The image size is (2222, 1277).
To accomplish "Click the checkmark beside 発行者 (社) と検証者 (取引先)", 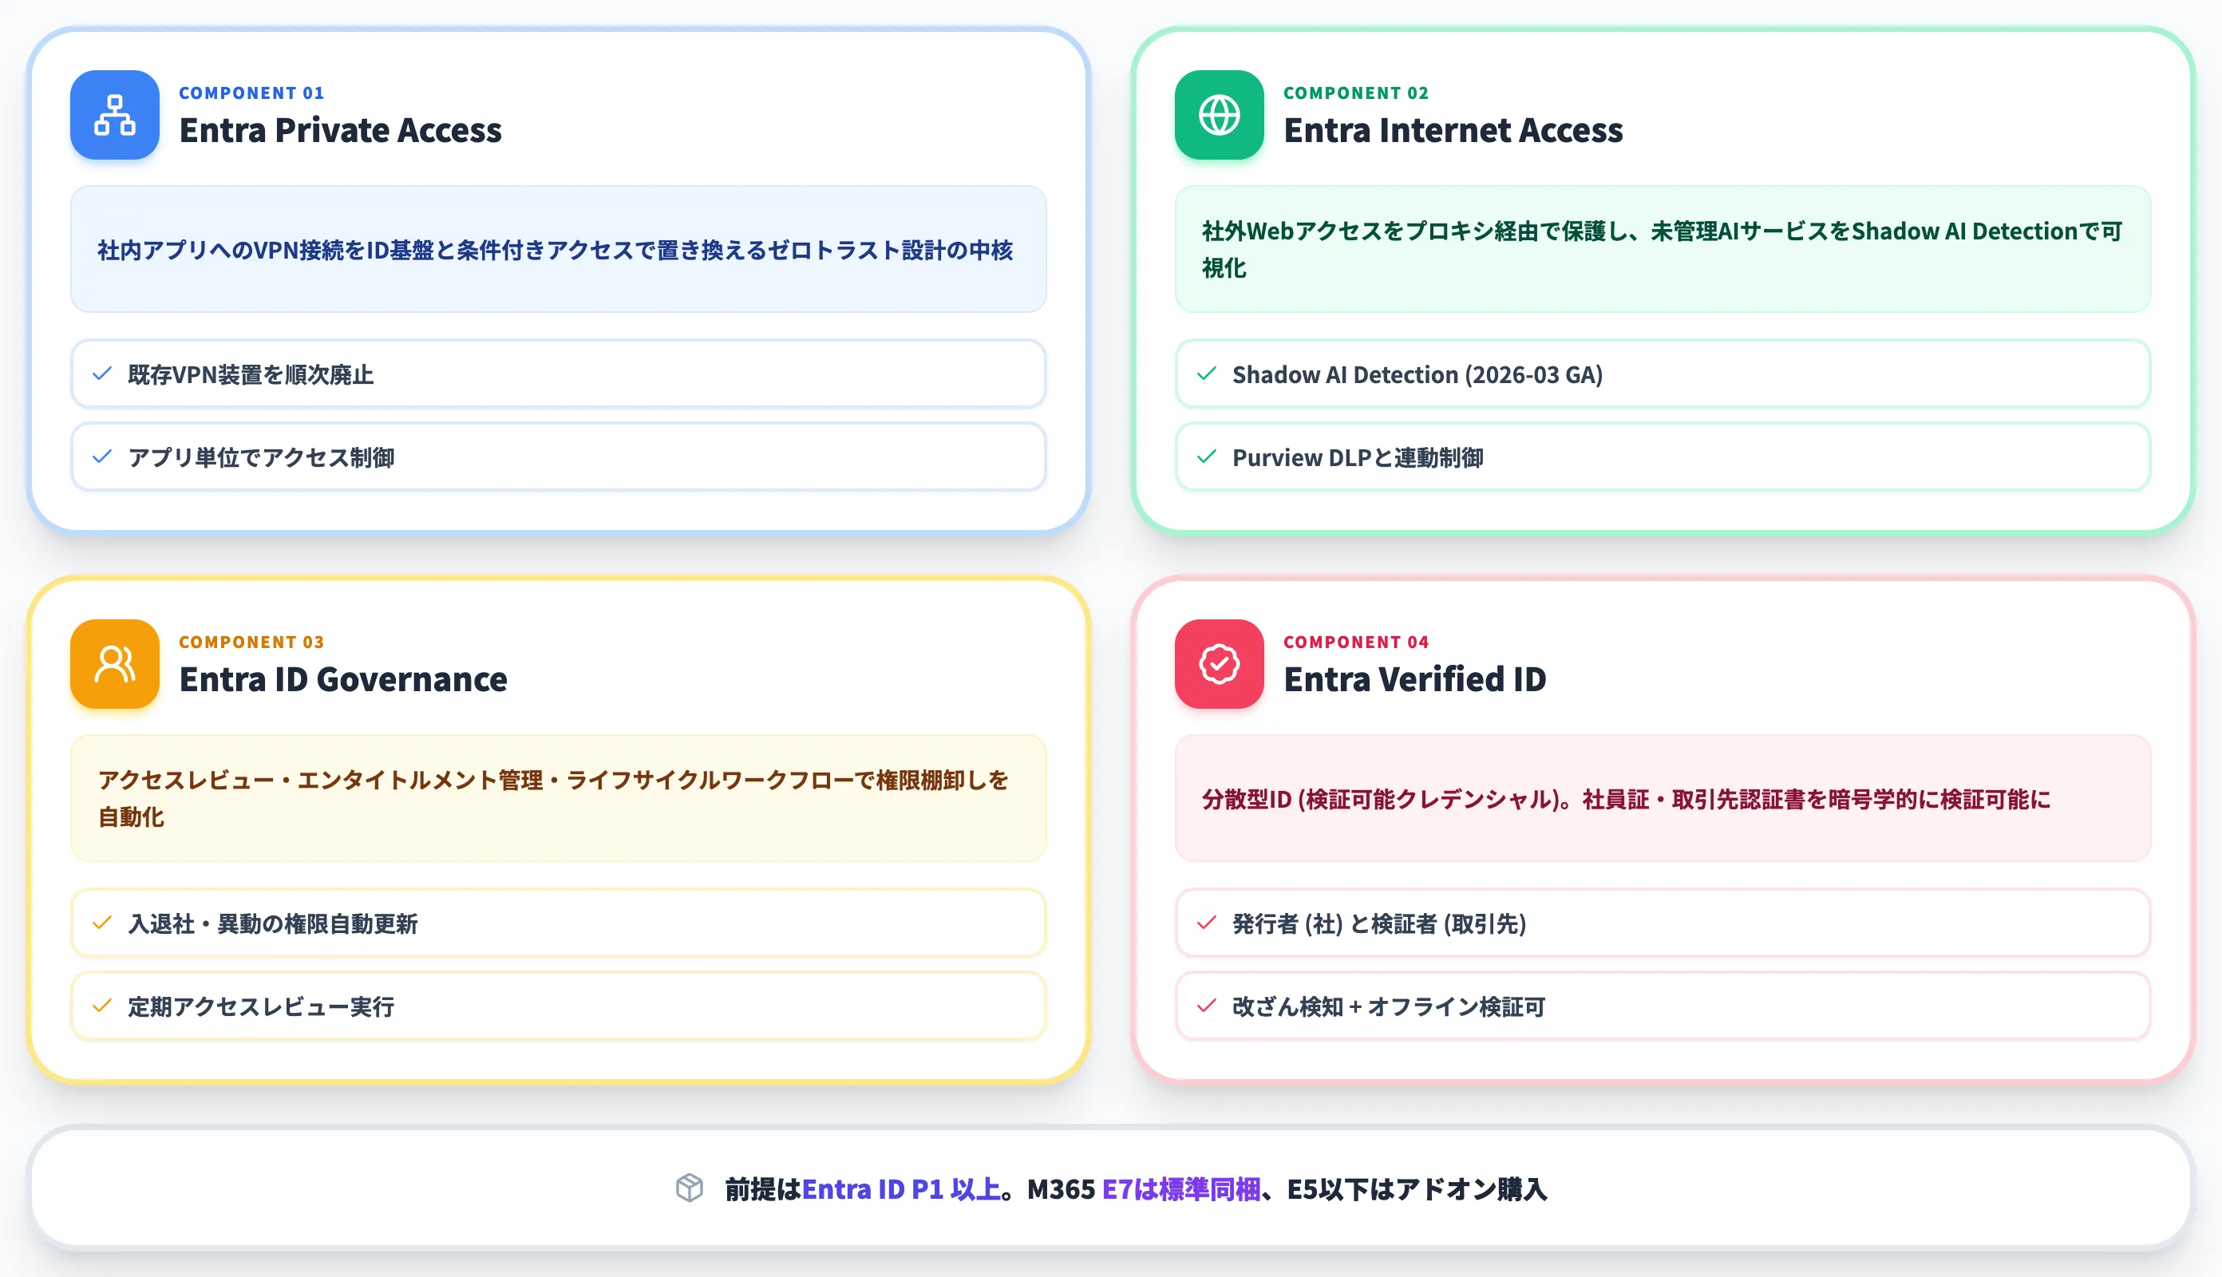I will pyautogui.click(x=1207, y=923).
